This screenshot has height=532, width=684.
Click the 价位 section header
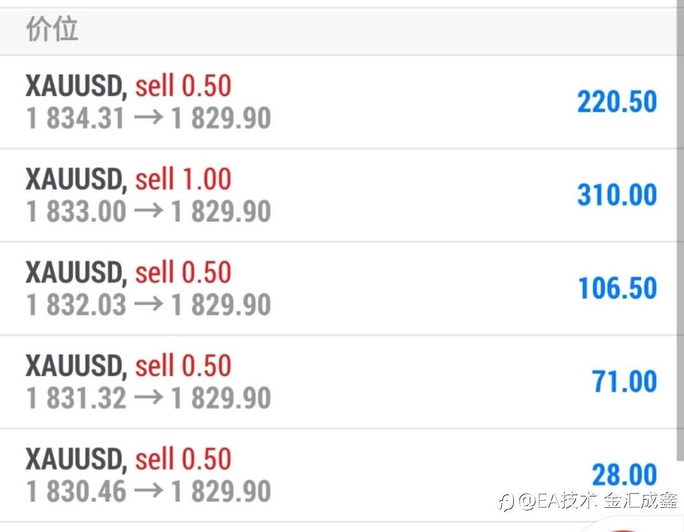coord(52,30)
